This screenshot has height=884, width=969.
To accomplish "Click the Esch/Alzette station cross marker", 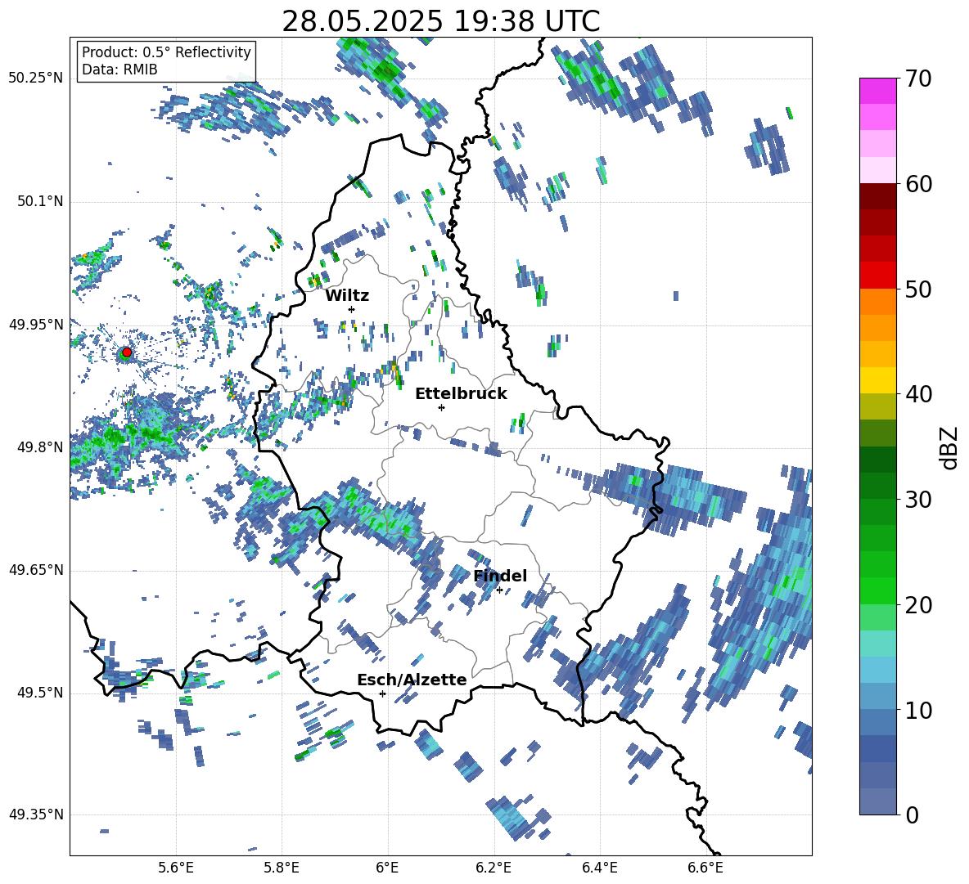I will 382,693.
